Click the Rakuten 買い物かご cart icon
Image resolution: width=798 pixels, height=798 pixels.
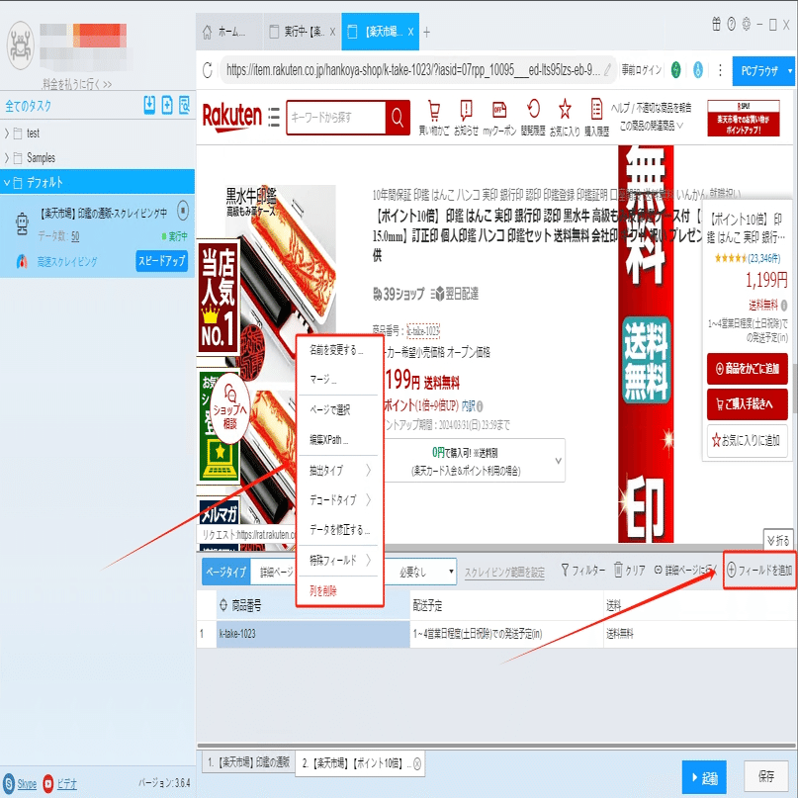pyautogui.click(x=433, y=110)
